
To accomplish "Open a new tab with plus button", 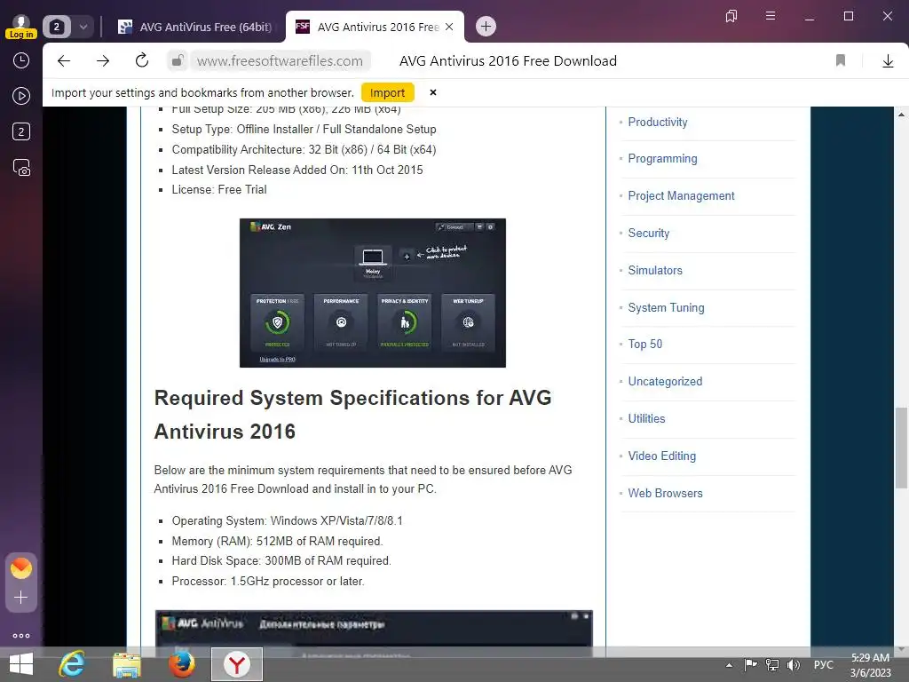I will click(x=486, y=26).
